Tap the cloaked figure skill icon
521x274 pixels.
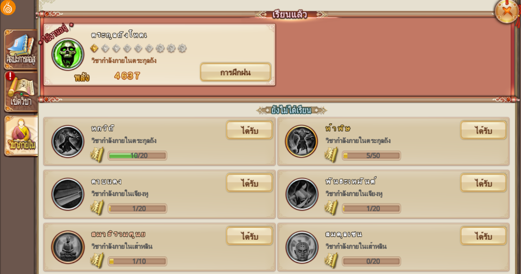[x=302, y=194]
